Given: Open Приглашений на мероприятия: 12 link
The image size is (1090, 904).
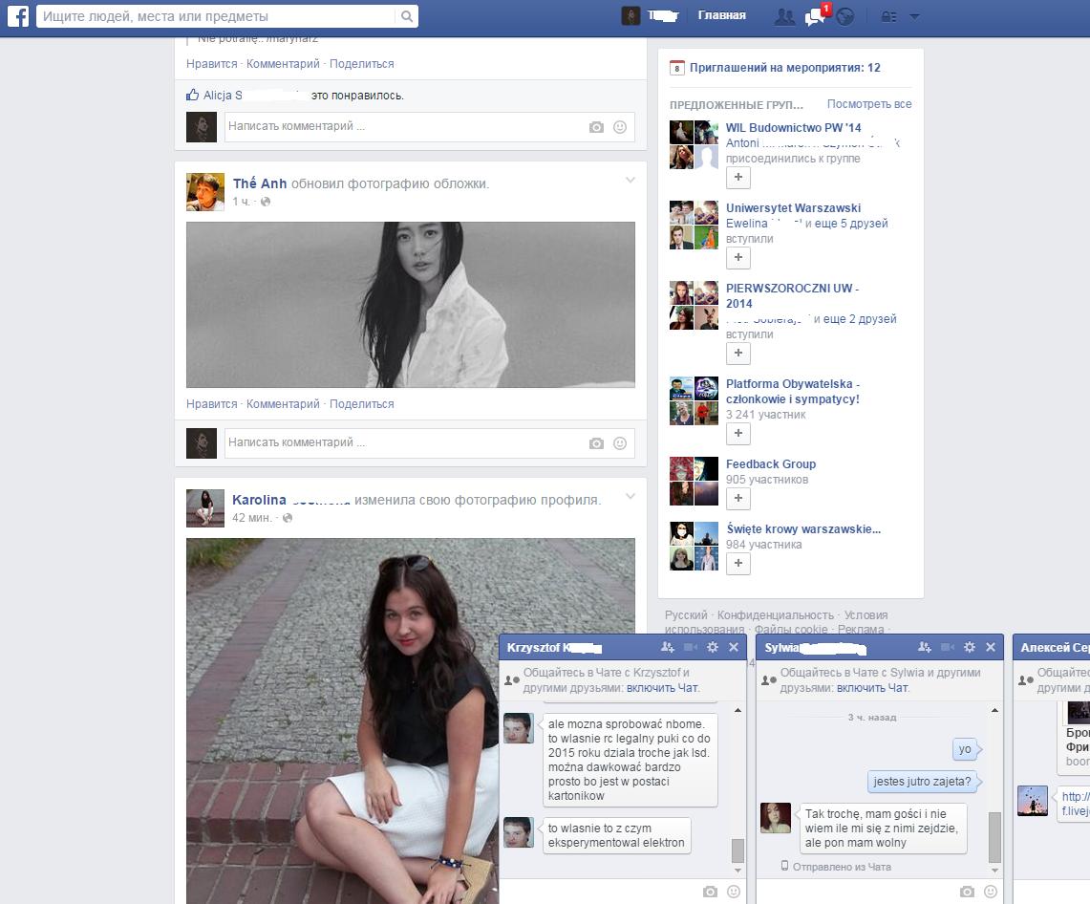Looking at the screenshot, I should (x=785, y=68).
